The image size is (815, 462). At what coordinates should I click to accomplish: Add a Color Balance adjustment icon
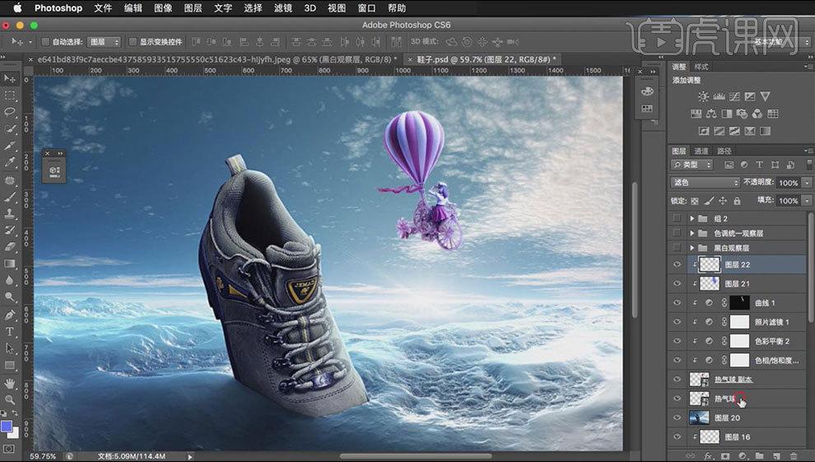(711, 114)
